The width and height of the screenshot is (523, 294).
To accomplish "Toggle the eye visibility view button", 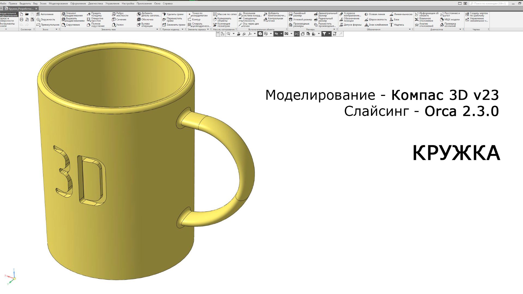I will click(286, 34).
